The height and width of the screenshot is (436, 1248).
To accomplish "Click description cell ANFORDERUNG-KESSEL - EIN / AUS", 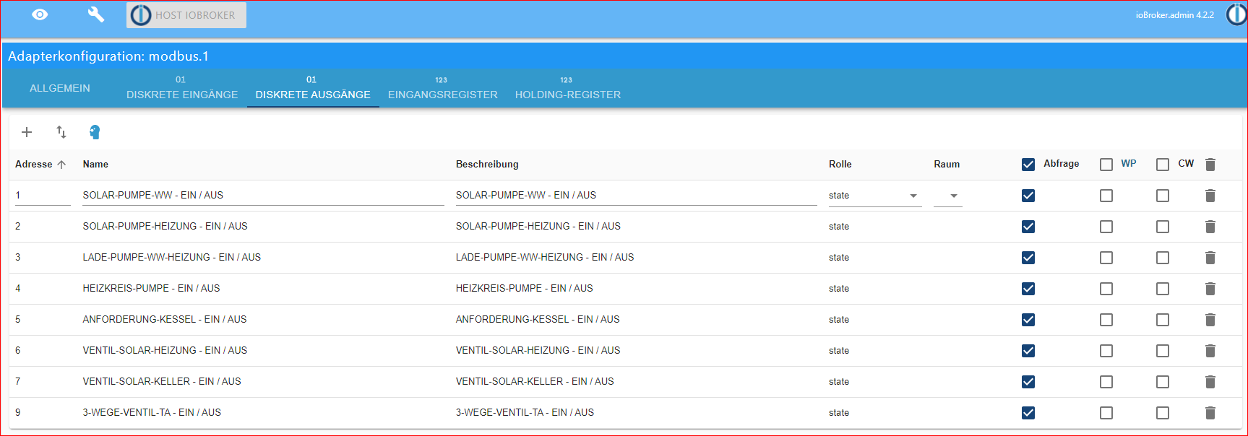I will click(x=538, y=320).
